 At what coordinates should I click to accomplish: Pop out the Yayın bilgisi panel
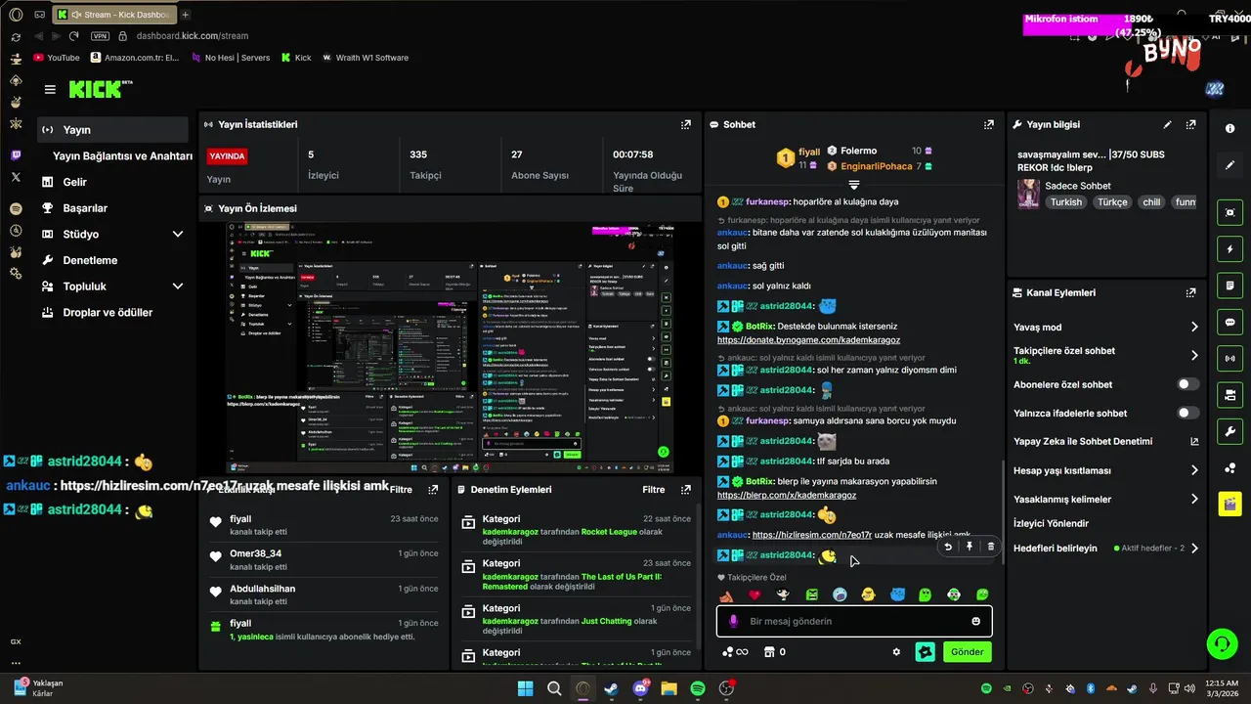[1190, 125]
